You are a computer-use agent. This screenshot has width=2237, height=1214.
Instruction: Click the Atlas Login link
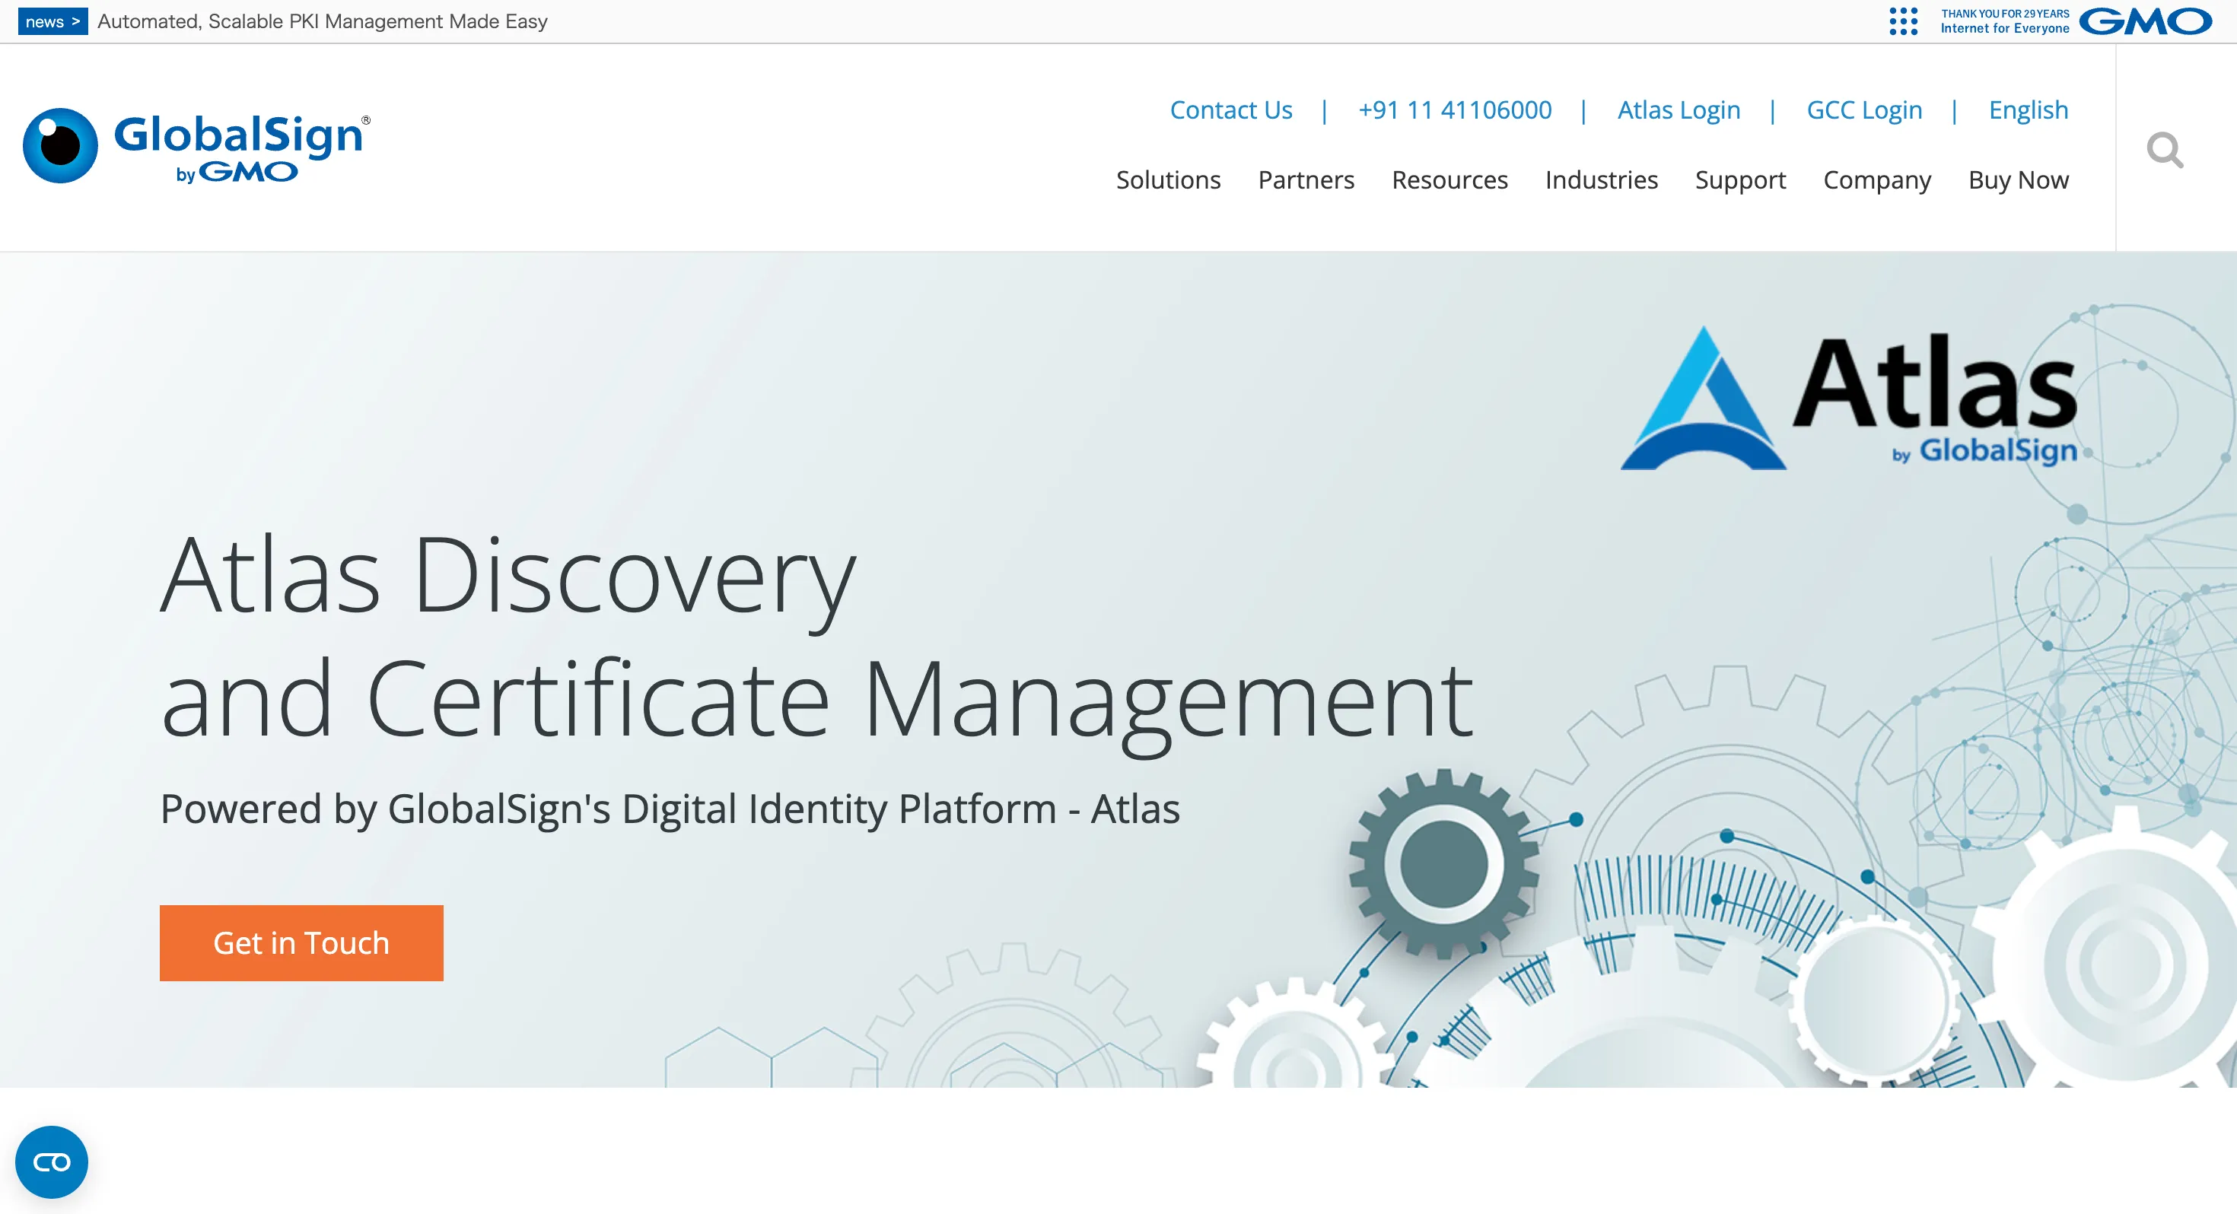[1678, 110]
